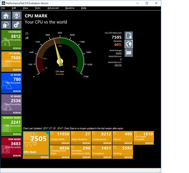
Task: Go to the Home screen icon
Action: click(x=6, y=16)
